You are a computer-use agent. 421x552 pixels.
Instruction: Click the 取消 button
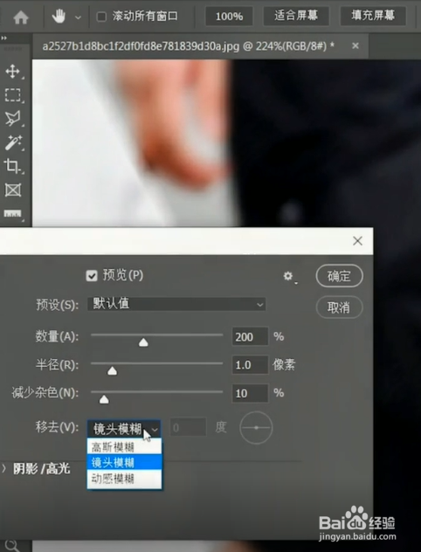click(339, 307)
